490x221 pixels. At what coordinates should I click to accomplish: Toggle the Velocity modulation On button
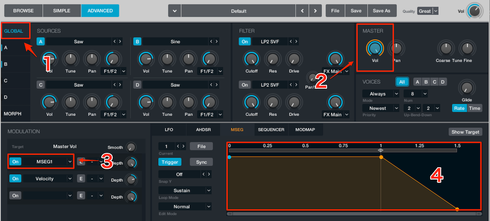pyautogui.click(x=15, y=179)
